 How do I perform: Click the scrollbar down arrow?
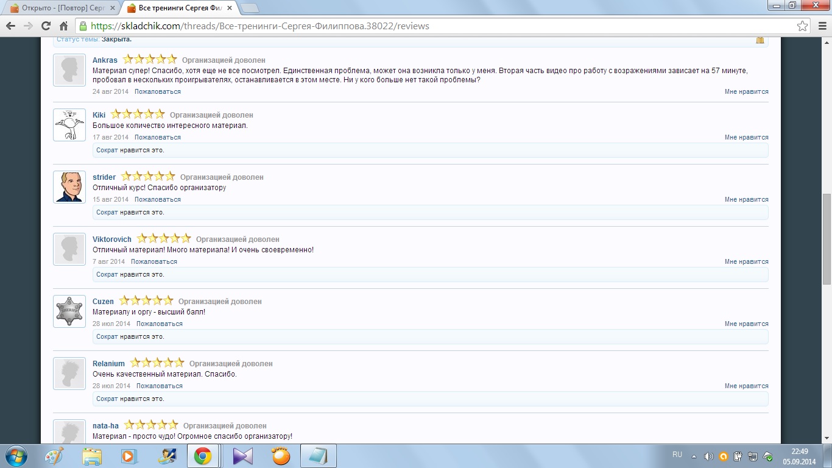827,439
